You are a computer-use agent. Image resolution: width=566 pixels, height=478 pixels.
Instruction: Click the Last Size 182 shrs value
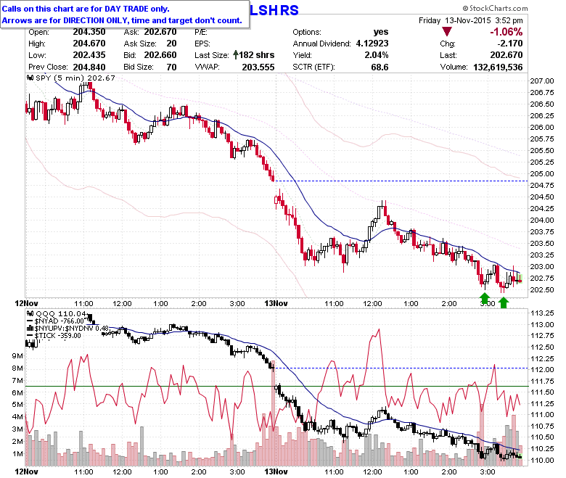click(257, 55)
